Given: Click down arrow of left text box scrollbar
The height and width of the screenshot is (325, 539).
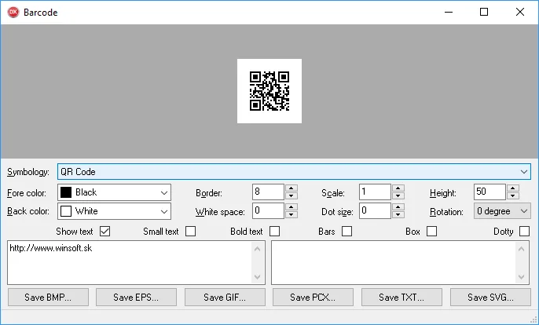Looking at the screenshot, I should point(258,276).
